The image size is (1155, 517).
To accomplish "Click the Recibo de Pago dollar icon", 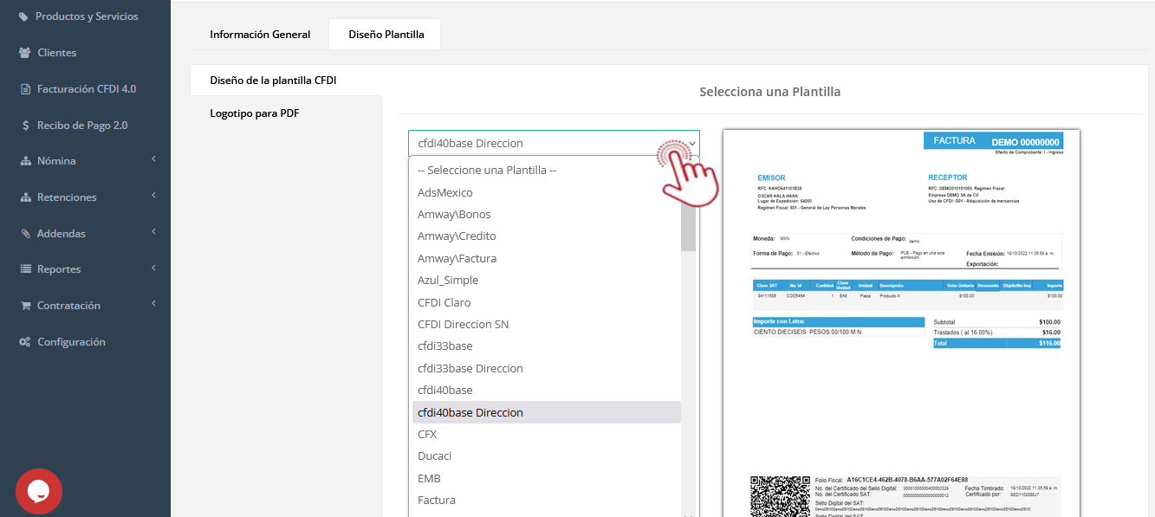I will (25, 126).
